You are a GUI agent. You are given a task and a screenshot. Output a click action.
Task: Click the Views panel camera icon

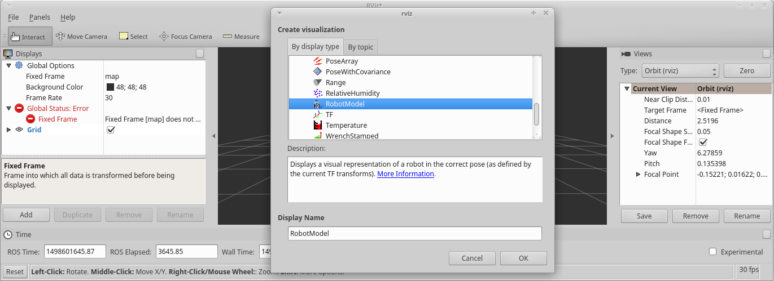(x=626, y=54)
